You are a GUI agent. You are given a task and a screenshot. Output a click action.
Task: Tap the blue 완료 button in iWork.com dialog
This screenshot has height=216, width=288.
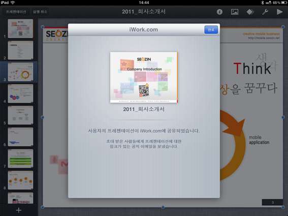(211, 29)
